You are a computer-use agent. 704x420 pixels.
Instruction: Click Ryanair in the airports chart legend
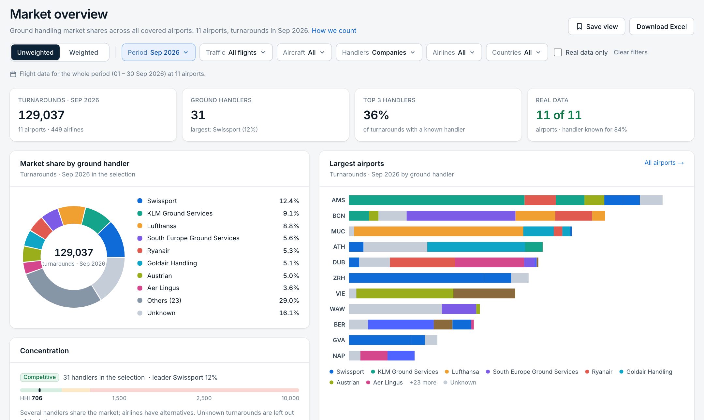[599, 372]
